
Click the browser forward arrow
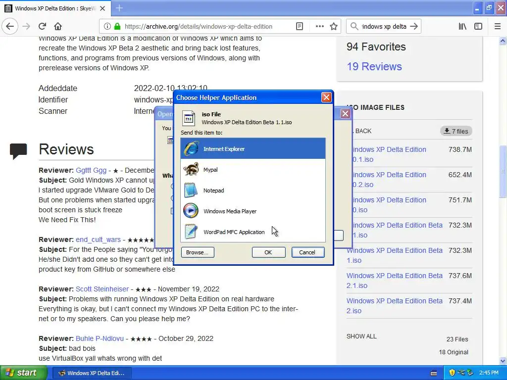point(27,26)
